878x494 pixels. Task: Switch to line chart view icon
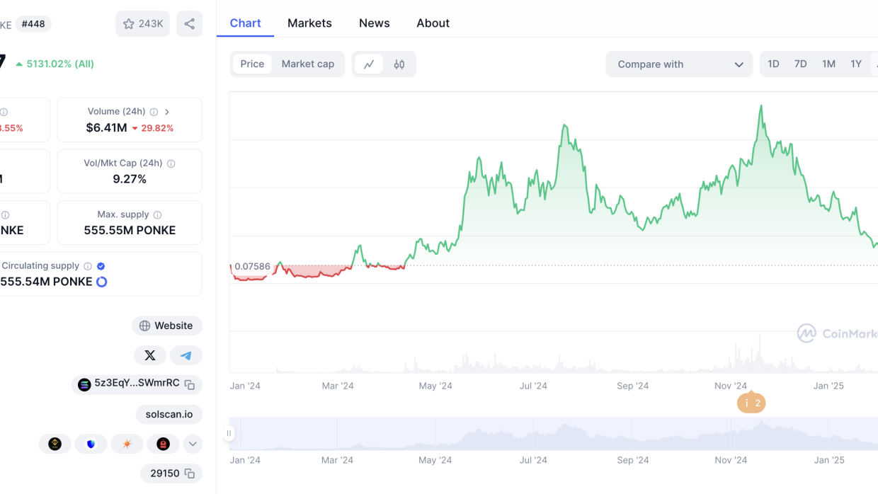(x=369, y=64)
